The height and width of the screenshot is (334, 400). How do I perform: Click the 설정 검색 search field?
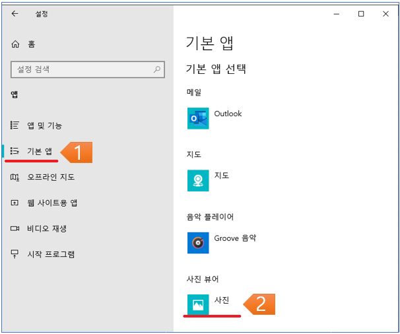pyautogui.click(x=88, y=69)
